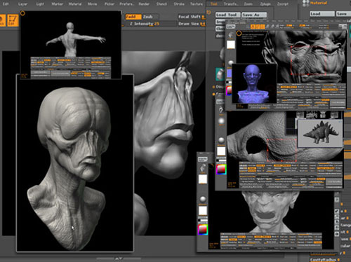Open the Picker menu
Viewport: 351px width, 262px height.
pyautogui.click(x=110, y=4)
